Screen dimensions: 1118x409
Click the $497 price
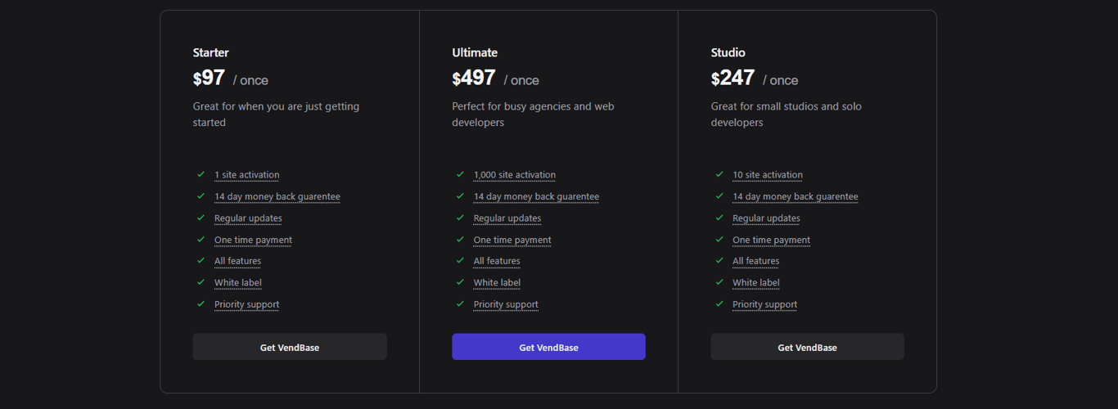tap(474, 79)
